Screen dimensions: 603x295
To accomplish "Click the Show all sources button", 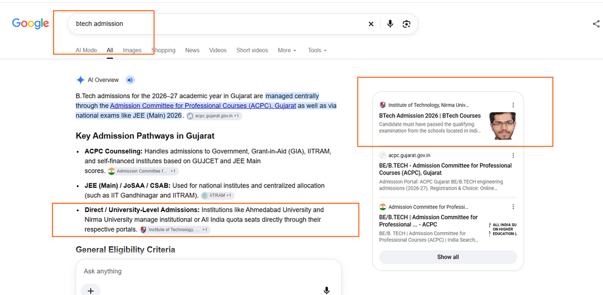I will 448,257.
